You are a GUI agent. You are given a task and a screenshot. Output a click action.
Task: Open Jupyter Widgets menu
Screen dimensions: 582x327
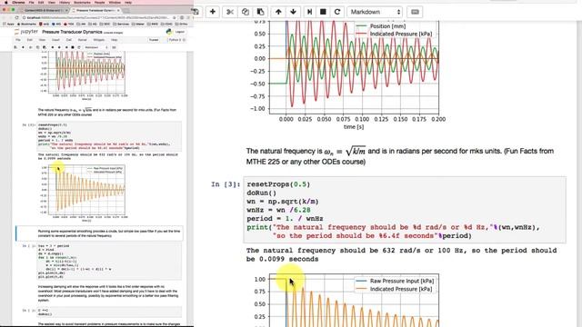[99, 40]
